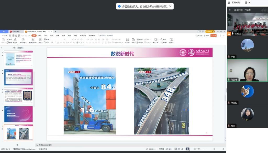268x153 pixels.
Task: Click the orange Share (分享) button
Action: 213,36
